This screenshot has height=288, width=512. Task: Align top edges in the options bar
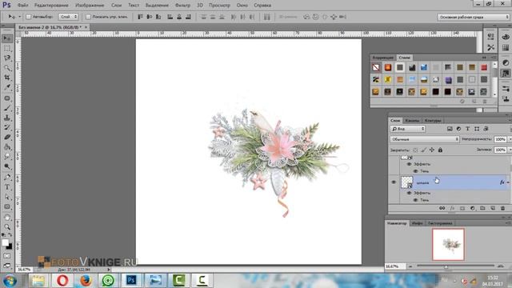click(x=140, y=17)
